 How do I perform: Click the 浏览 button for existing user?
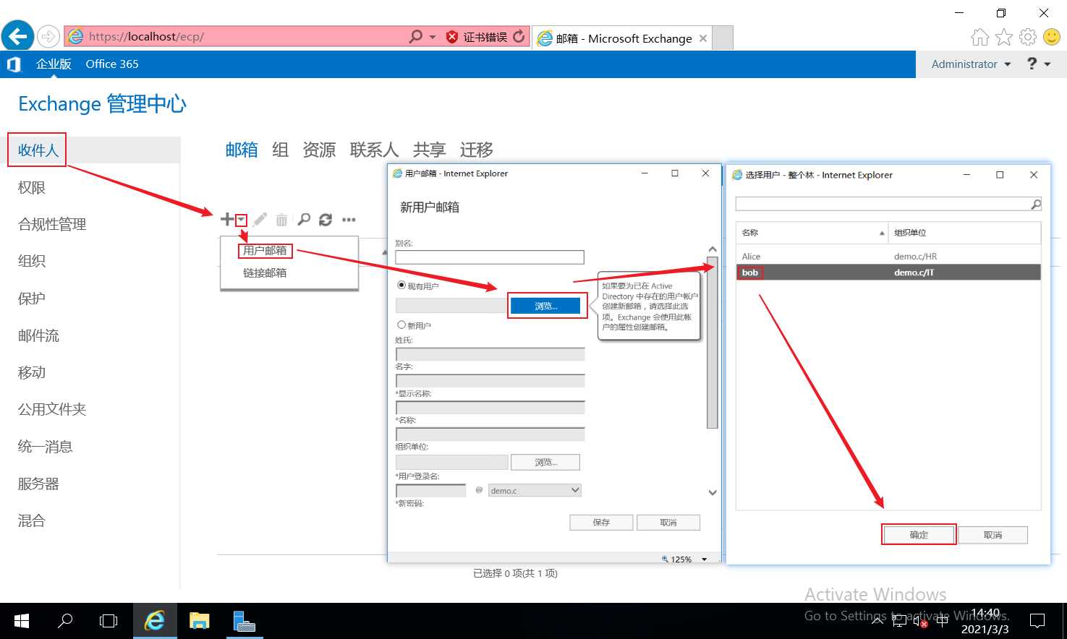pos(547,306)
